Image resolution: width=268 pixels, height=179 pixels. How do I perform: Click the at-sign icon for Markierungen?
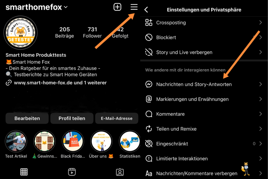click(149, 99)
